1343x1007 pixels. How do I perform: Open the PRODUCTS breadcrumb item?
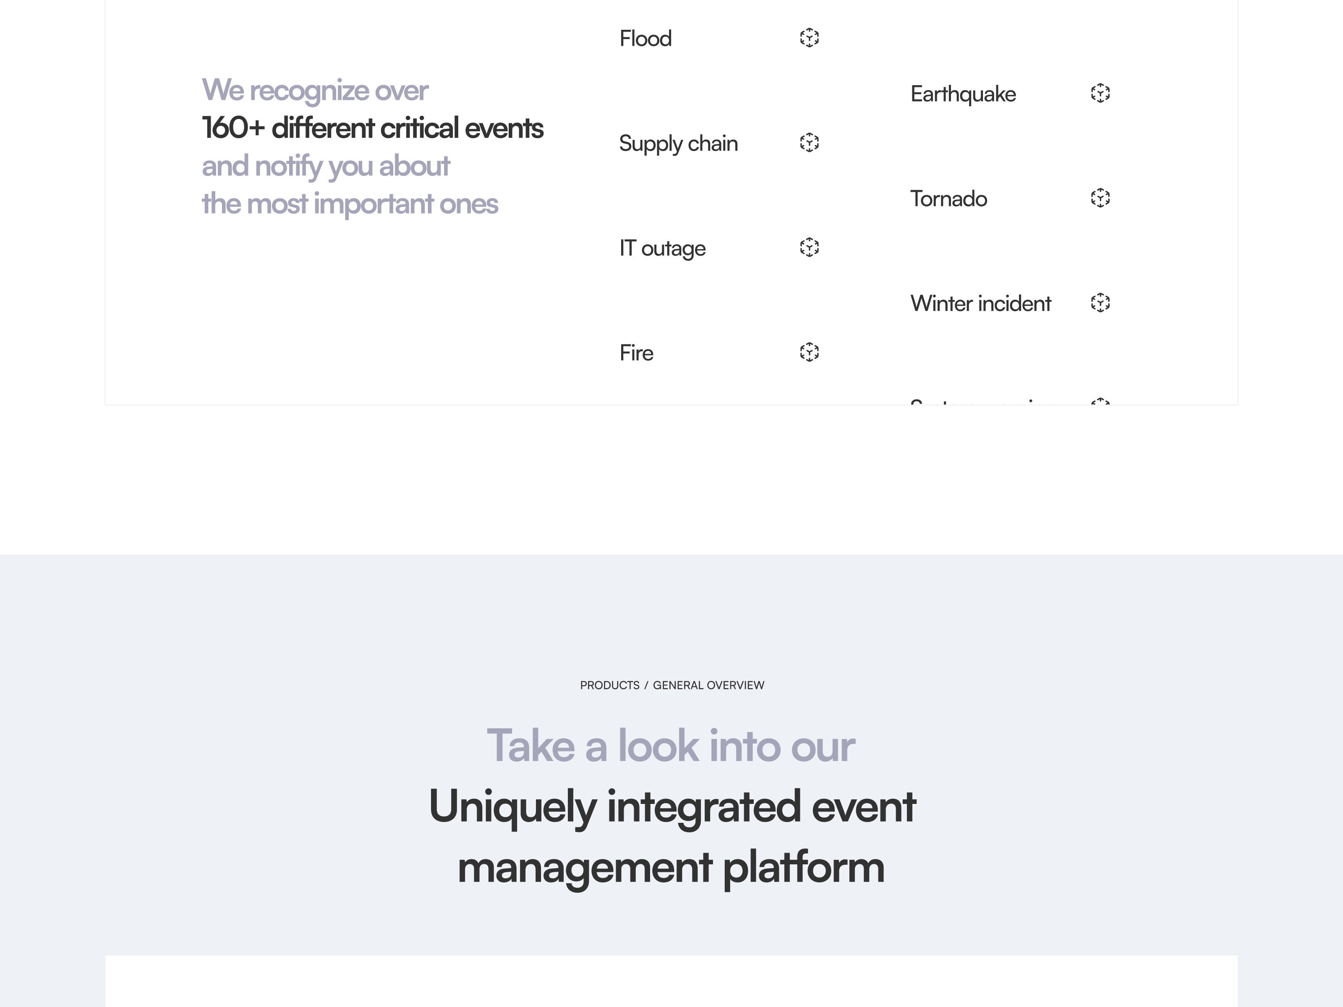[609, 685]
